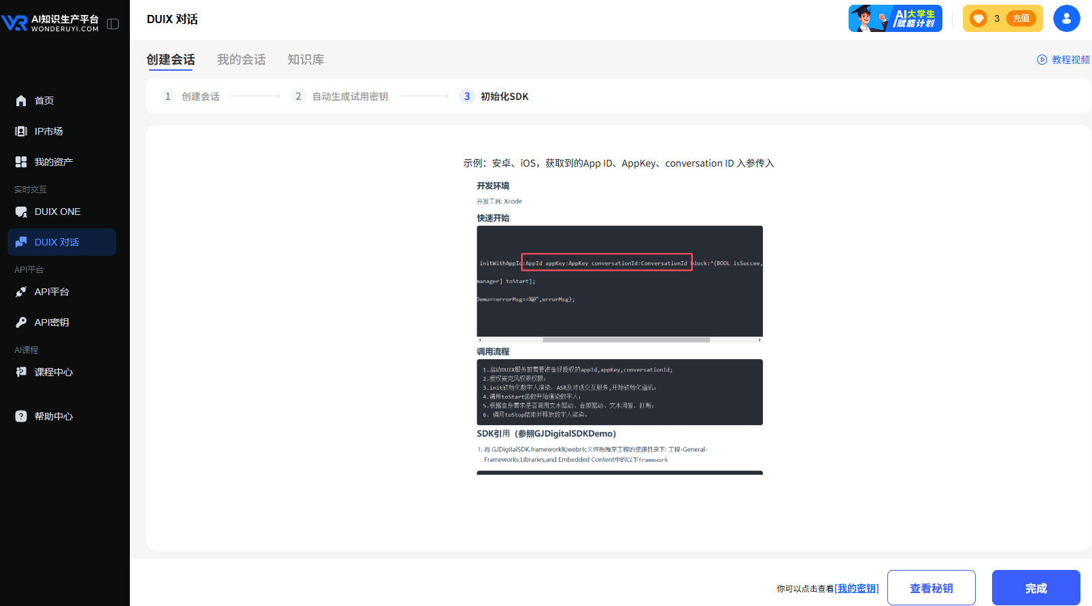Open the 教程视频 tutorial link
Viewport: 1092px width, 606px height.
click(1064, 60)
